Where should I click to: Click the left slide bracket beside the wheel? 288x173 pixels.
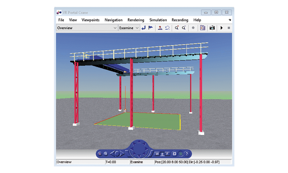(x=128, y=154)
